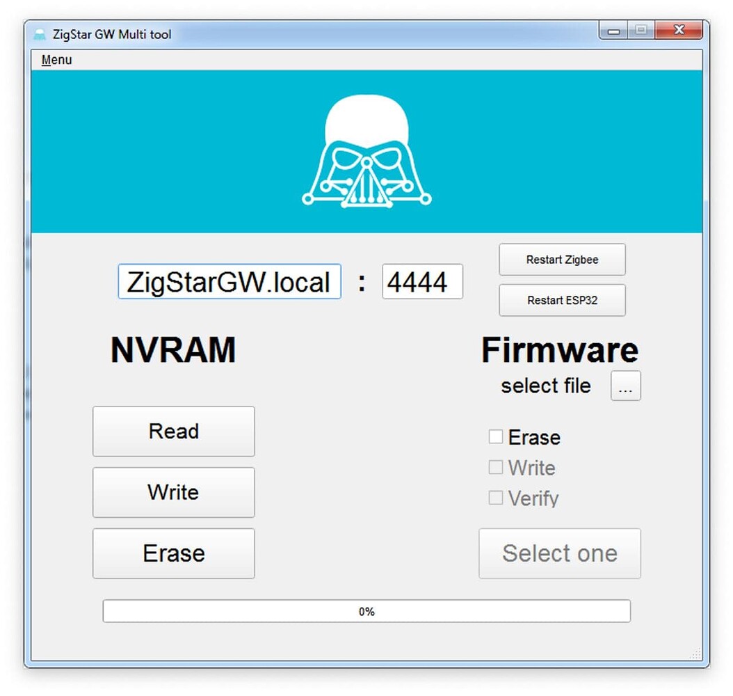Click the Darth Vader logo image
Image resolution: width=733 pixels, height=696 pixels.
coord(366,153)
